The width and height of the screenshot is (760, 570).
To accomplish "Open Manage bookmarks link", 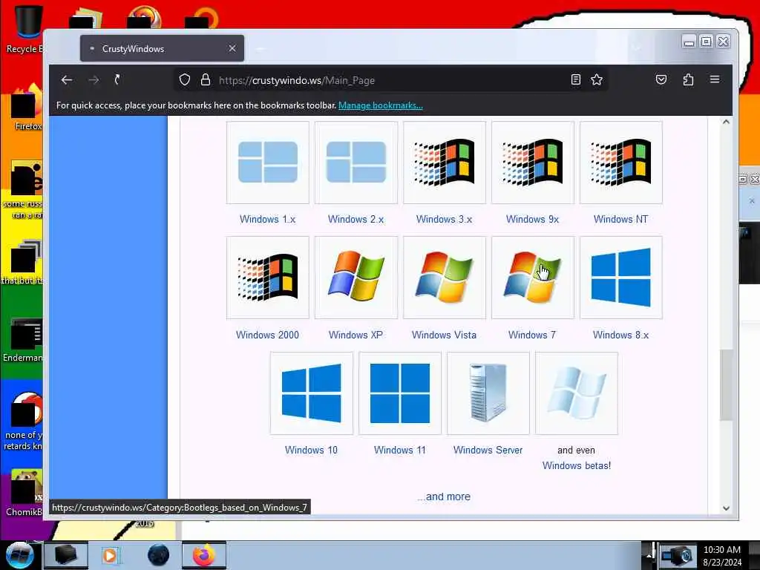I will (381, 105).
